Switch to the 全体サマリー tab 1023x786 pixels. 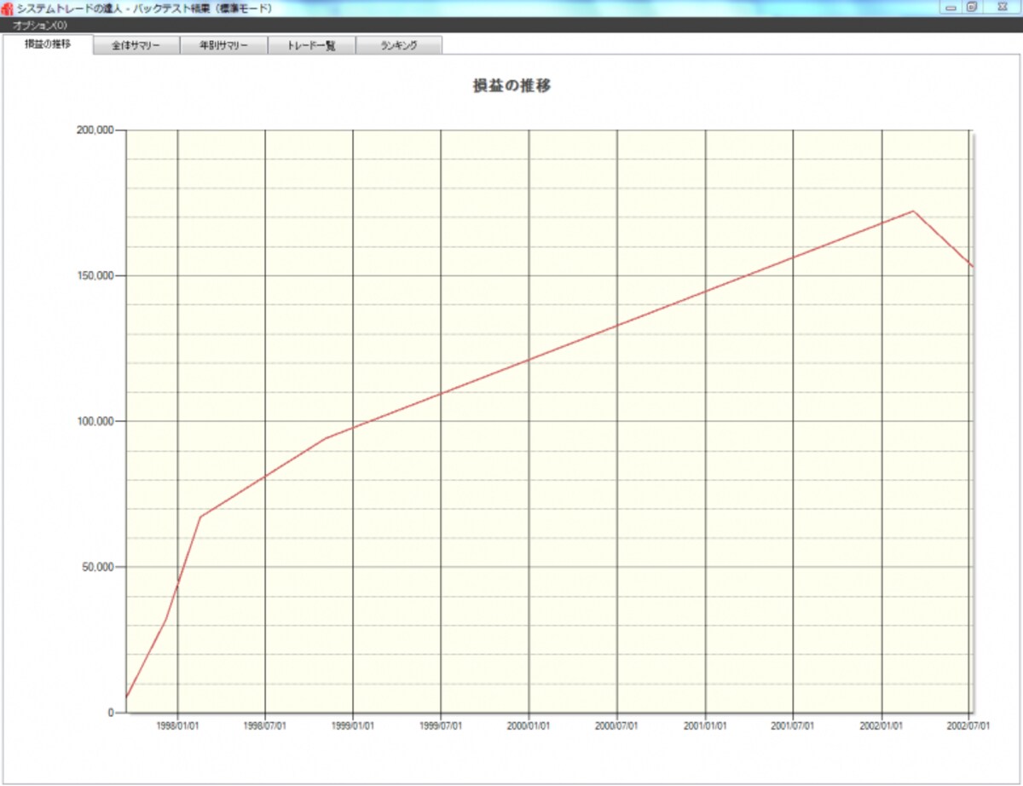click(x=136, y=46)
